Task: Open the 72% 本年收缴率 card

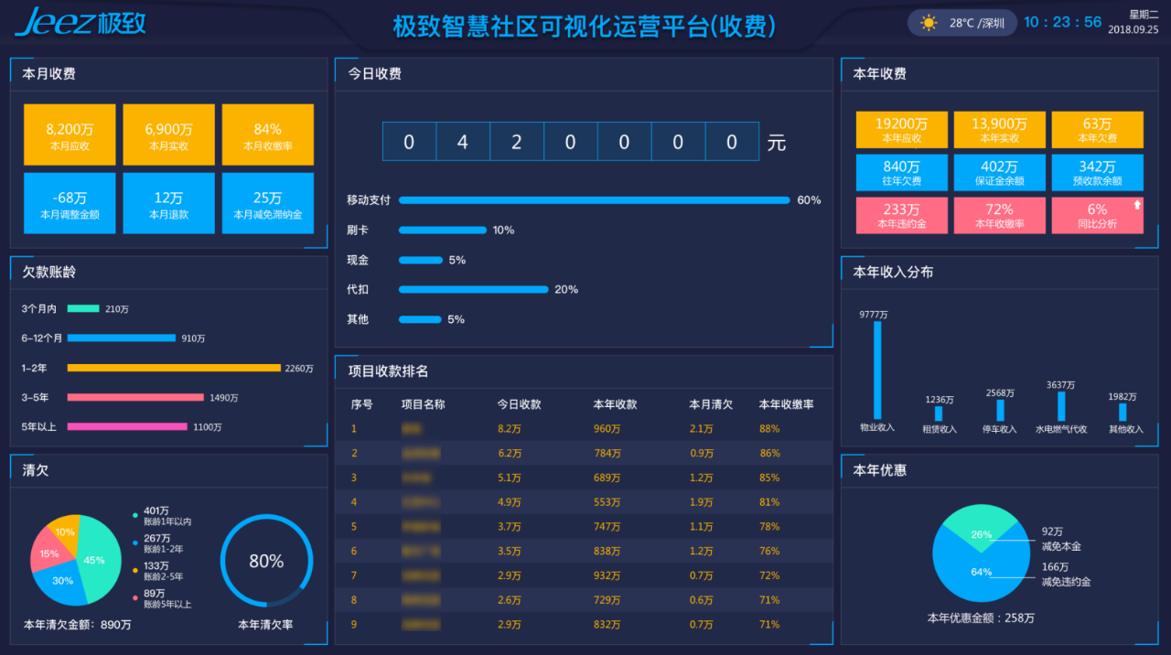Action: pos(999,216)
